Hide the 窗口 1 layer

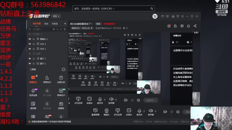(x=30, y=59)
